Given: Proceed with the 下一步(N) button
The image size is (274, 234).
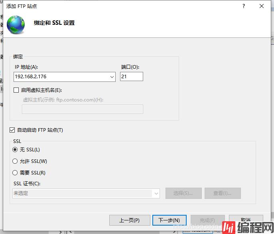Looking at the screenshot, I should 169,220.
